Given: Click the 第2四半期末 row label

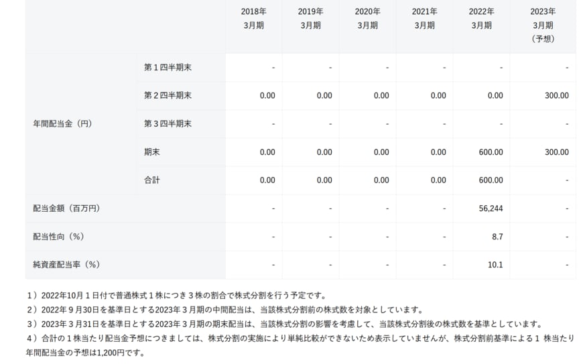Looking at the screenshot, I should point(168,96).
